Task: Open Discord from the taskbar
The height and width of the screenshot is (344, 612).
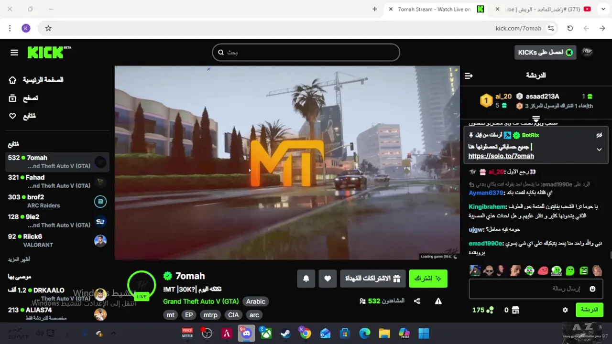Action: [x=246, y=333]
